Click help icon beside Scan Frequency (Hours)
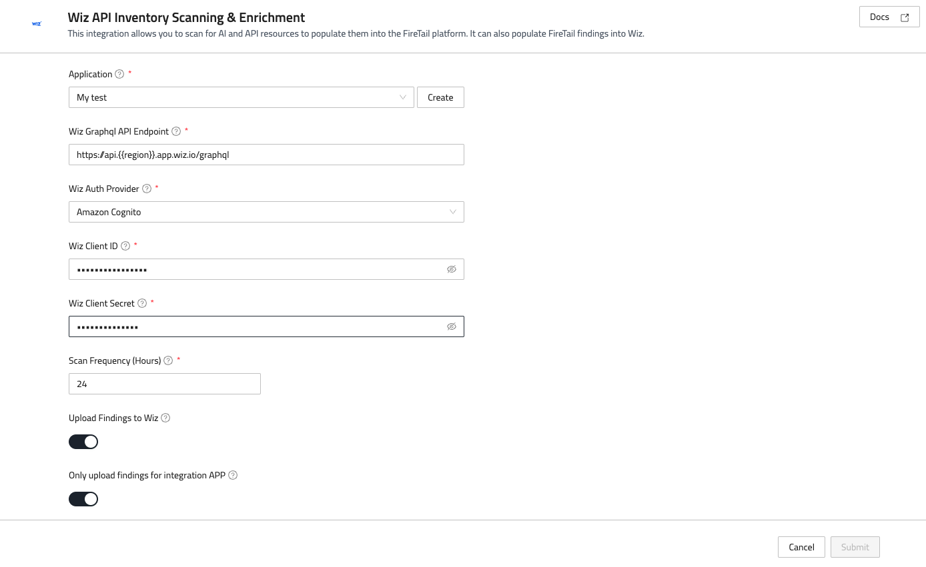 (x=168, y=360)
